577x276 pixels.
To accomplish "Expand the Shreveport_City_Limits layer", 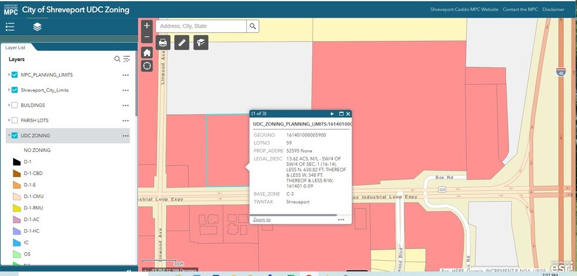I will [9, 90].
